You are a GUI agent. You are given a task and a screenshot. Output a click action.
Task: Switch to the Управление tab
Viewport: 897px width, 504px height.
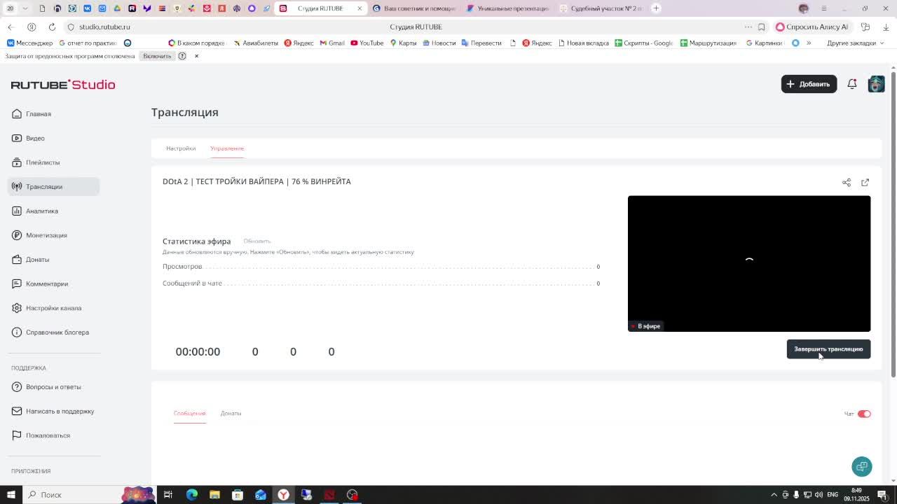[227, 148]
